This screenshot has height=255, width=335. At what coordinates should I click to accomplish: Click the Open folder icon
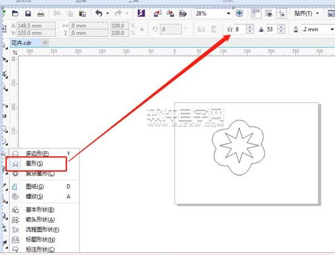click(15, 13)
